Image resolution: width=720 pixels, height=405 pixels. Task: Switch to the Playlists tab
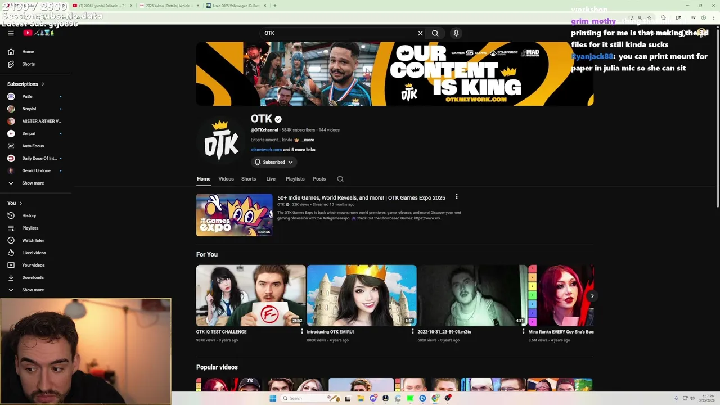(x=295, y=179)
